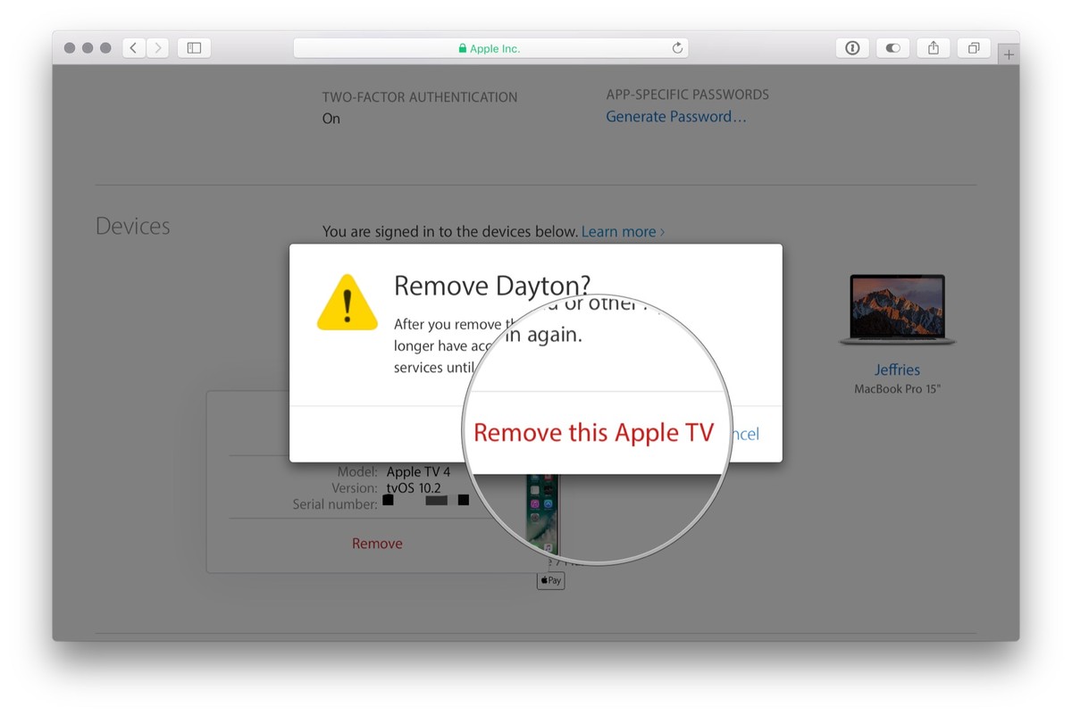Click the MacBook Pro 15" label

pos(898,388)
